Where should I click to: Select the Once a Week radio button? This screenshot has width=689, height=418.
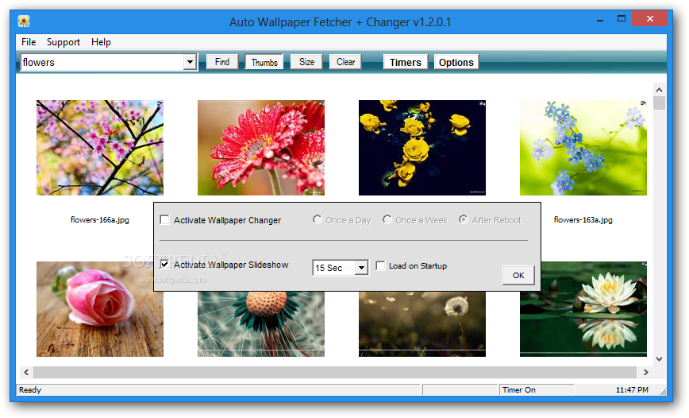[x=387, y=219]
